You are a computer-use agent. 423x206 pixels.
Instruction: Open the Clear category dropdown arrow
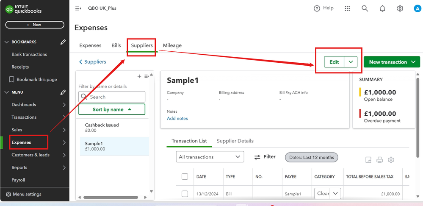336,193
